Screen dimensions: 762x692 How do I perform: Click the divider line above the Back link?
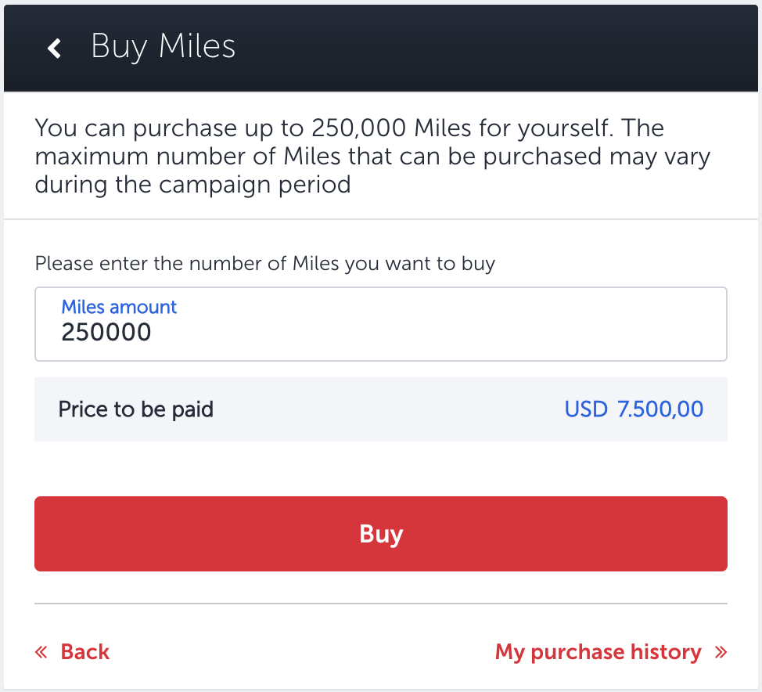(x=380, y=604)
